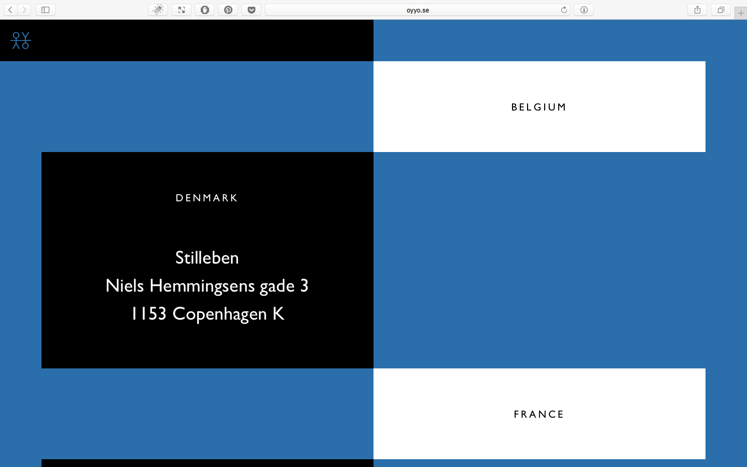Screen dimensions: 747x467
Task: Click the OYYO logo in the header
Action: [21, 40]
